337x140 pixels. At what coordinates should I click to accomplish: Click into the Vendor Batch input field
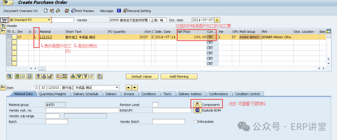pyautogui.click(x=168, y=122)
